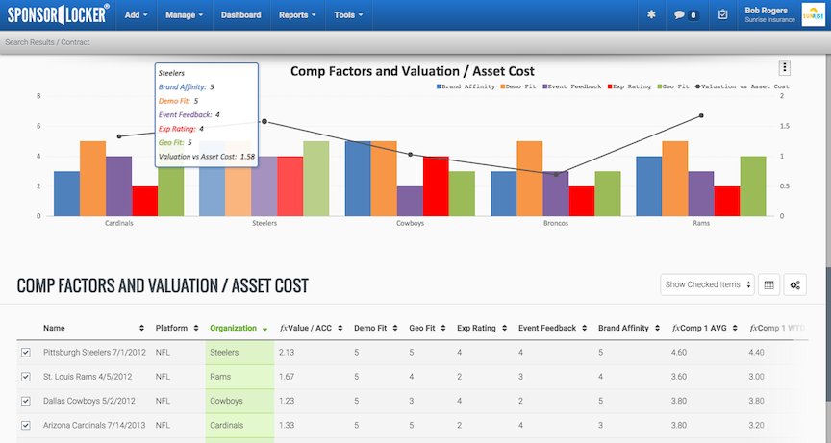The width and height of the screenshot is (831, 443).
Task: Click the Broncos blue Brand Affinity bar
Action: click(503, 194)
